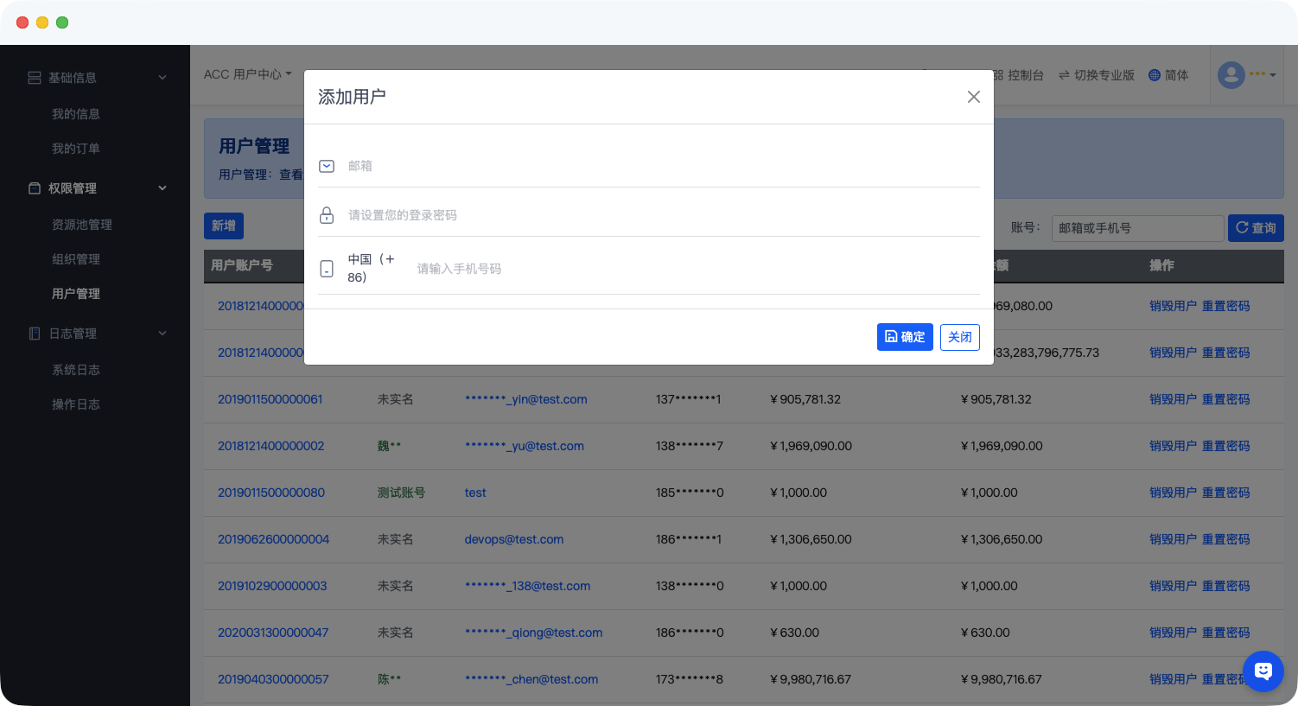Open the ACC 用户中心 dropdown
The image size is (1298, 706).
point(247,74)
